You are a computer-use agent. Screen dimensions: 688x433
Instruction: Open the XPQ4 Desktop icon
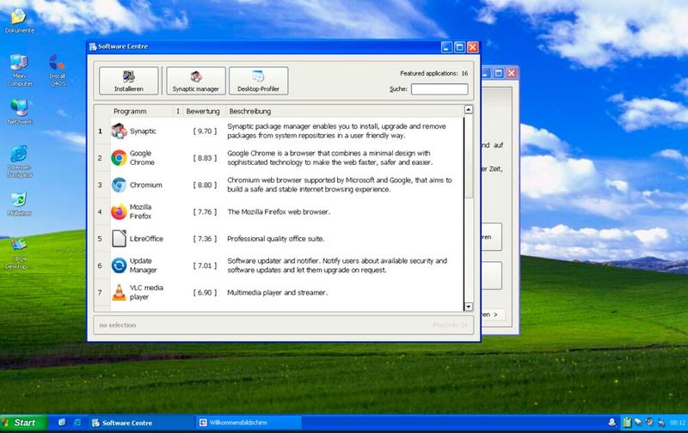[17, 253]
